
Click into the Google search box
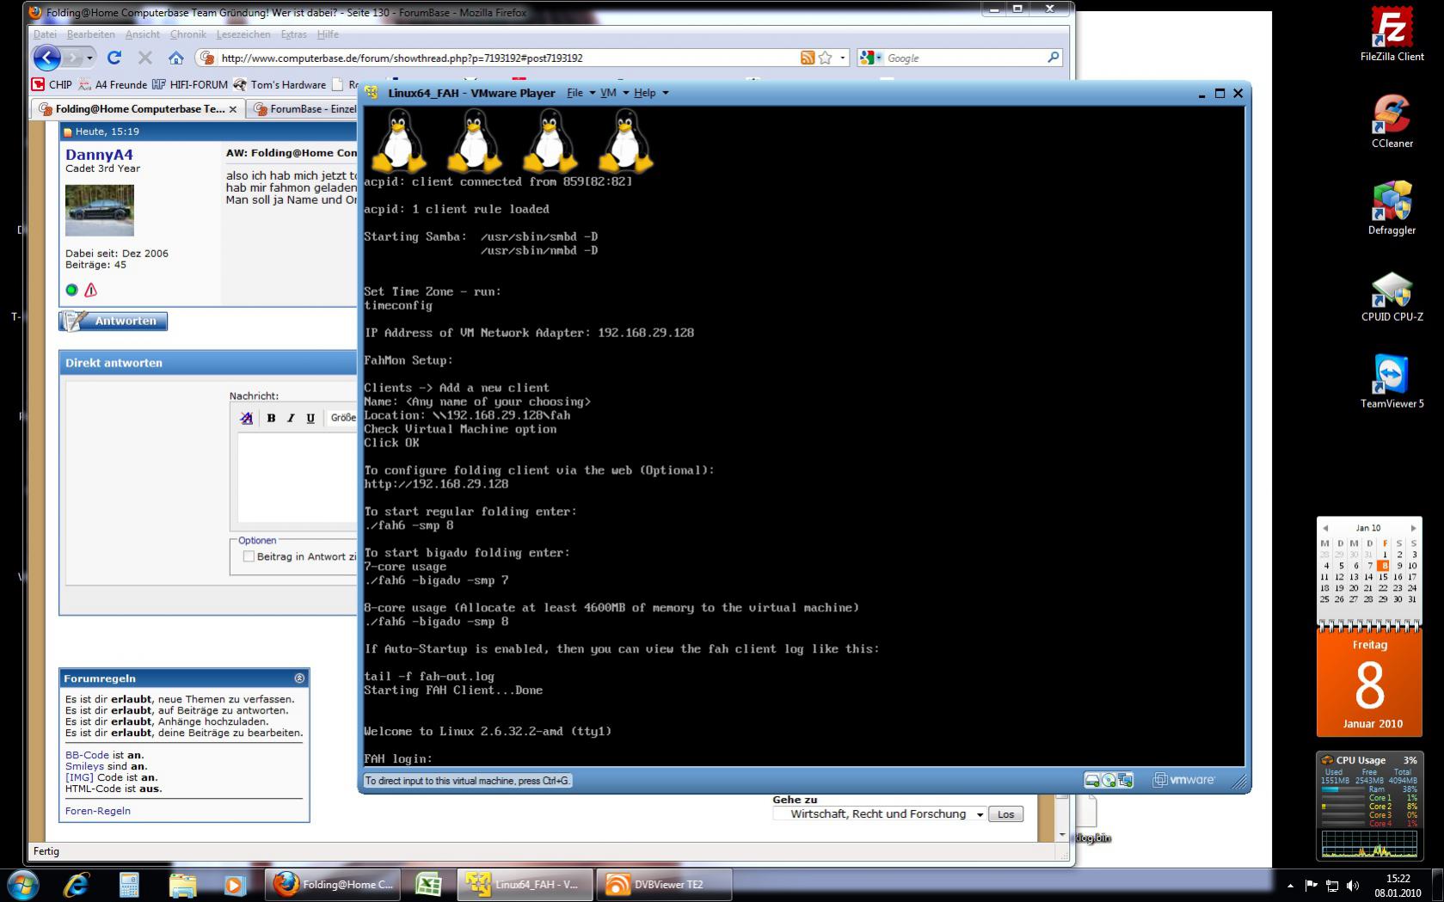(x=964, y=58)
